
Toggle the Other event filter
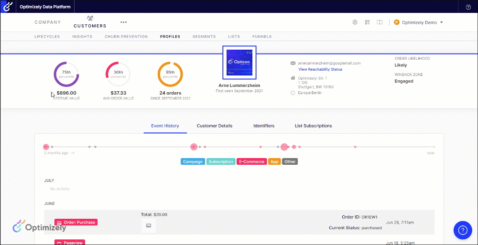(x=290, y=161)
